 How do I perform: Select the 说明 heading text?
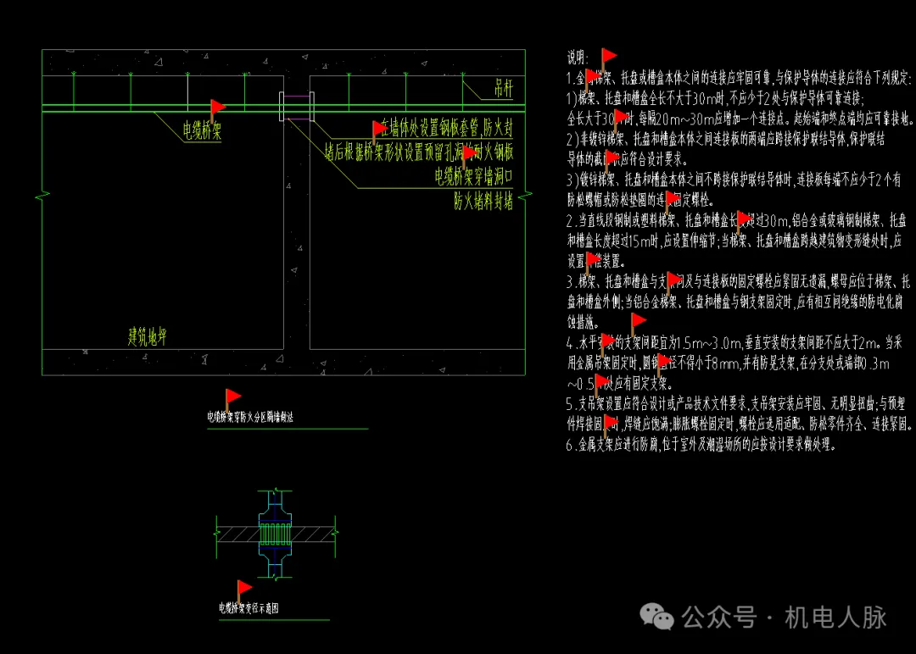point(578,58)
